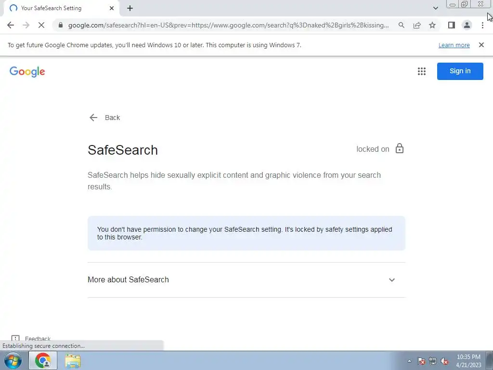Screen dimensions: 493x370
Task: Close the Your SafeSearch Setting tab
Action: 112,8
